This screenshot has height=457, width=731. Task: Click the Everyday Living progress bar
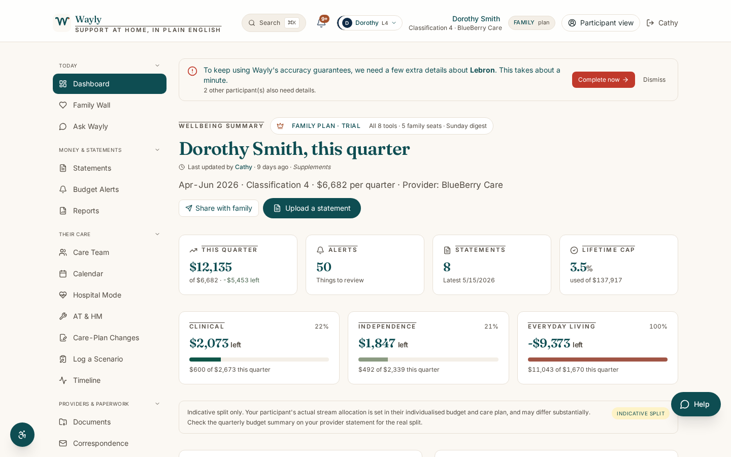[x=597, y=360]
